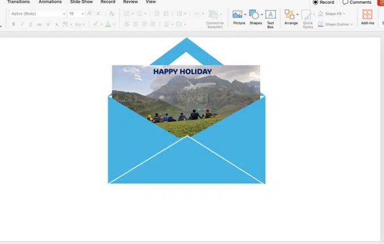Image resolution: width=384 pixels, height=244 pixels.
Task: Open the text direction options
Action: [168, 24]
